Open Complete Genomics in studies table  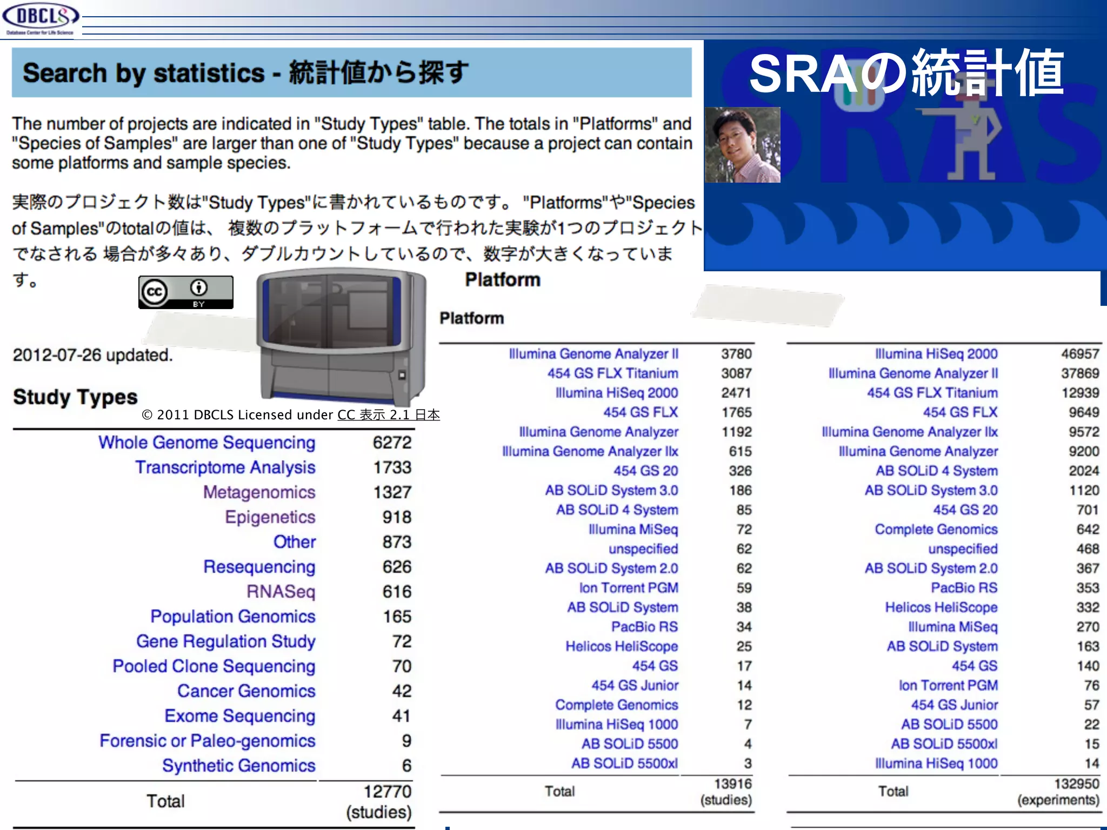[616, 705]
